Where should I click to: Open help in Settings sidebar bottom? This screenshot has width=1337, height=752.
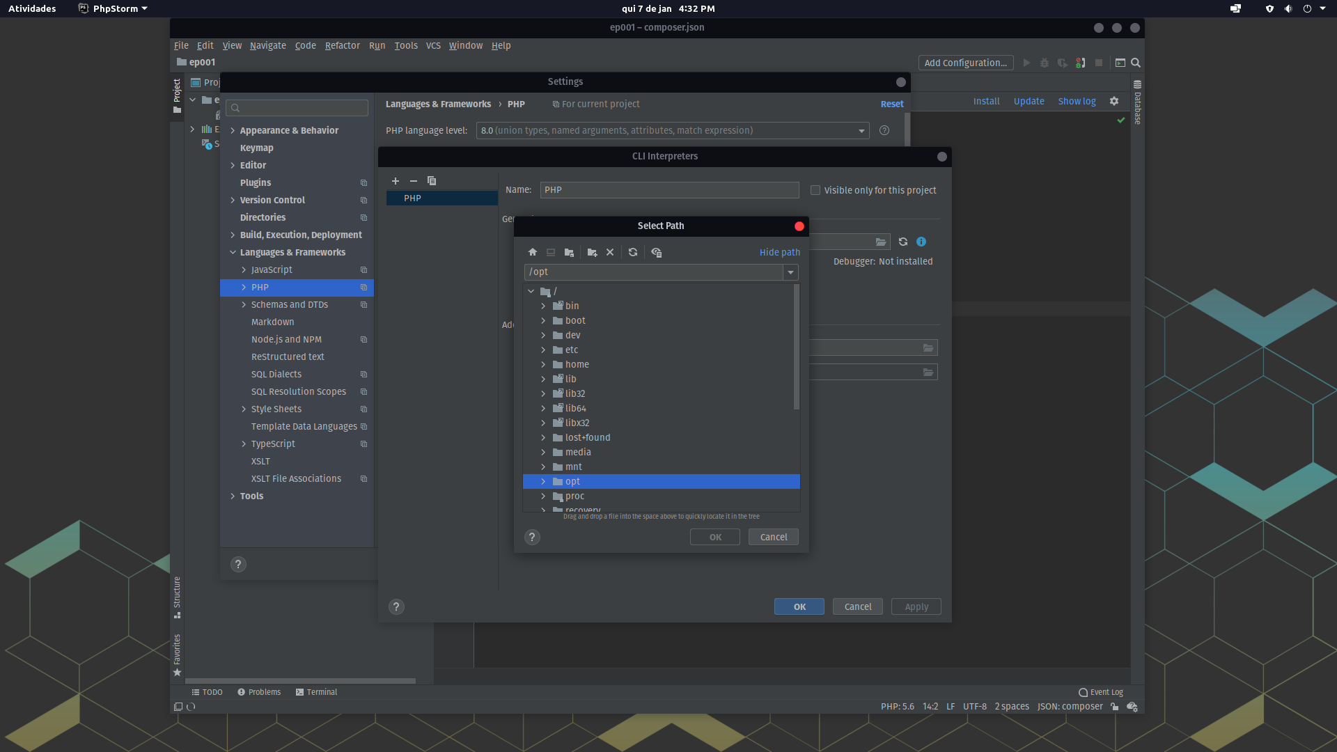coord(238,564)
